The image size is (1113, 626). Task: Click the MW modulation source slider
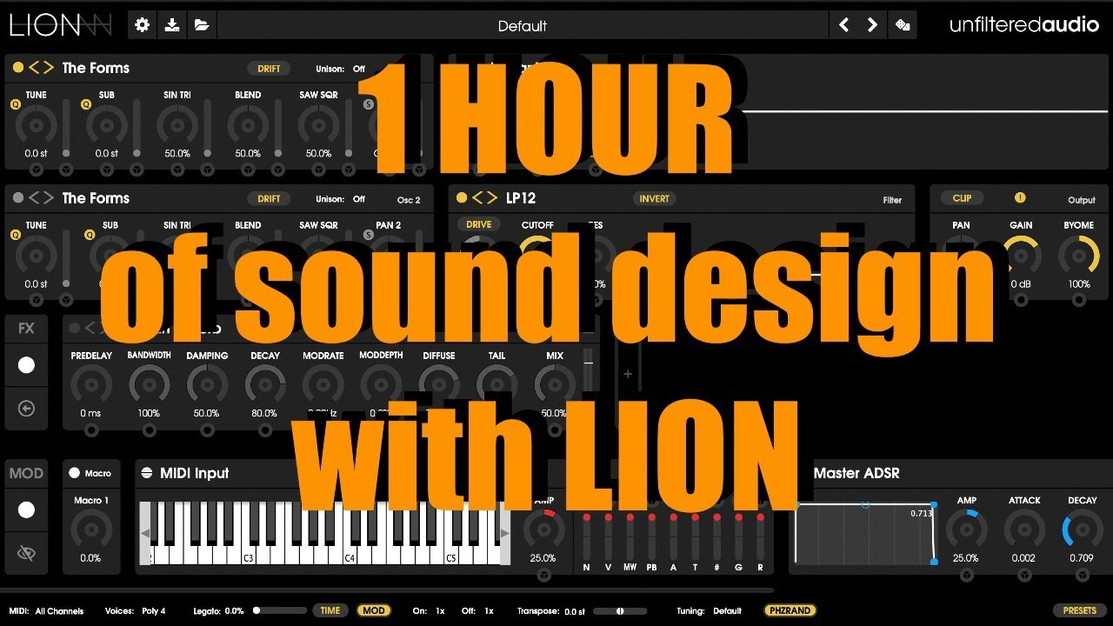630,536
